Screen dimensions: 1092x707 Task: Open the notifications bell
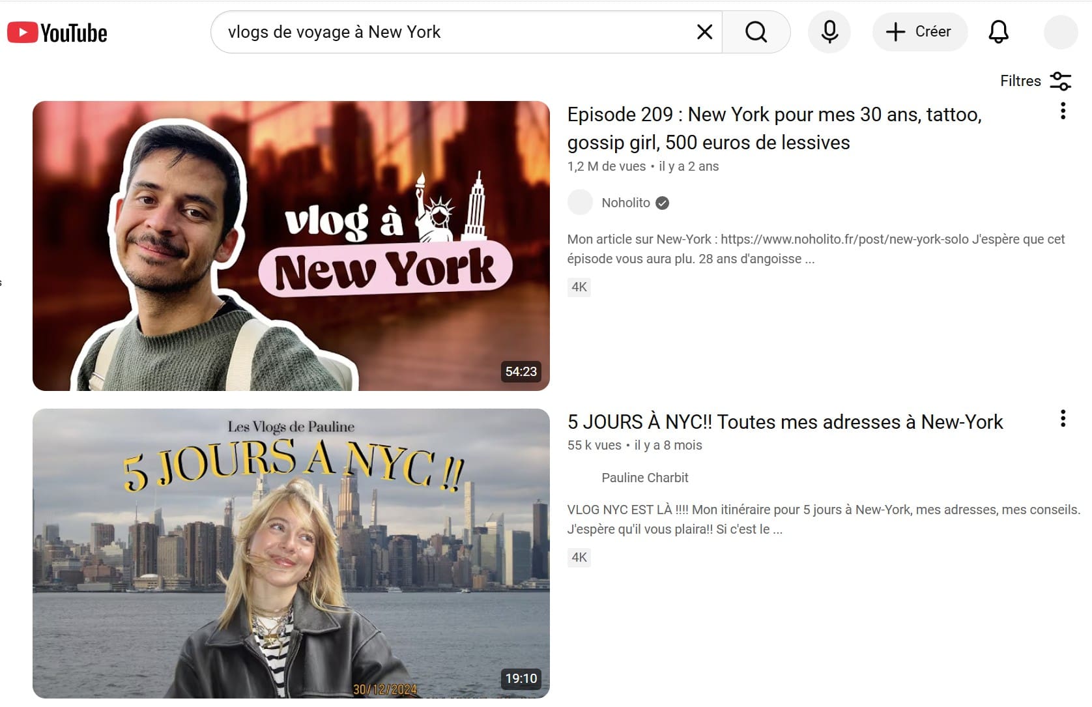(x=998, y=32)
